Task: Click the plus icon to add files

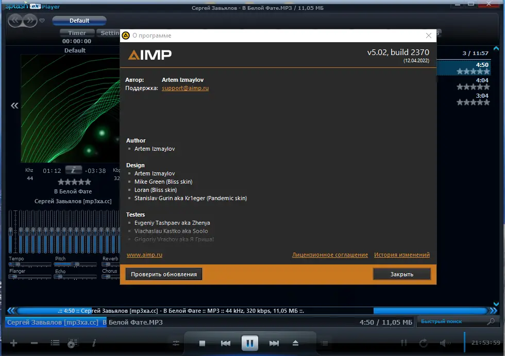Action: (13, 343)
